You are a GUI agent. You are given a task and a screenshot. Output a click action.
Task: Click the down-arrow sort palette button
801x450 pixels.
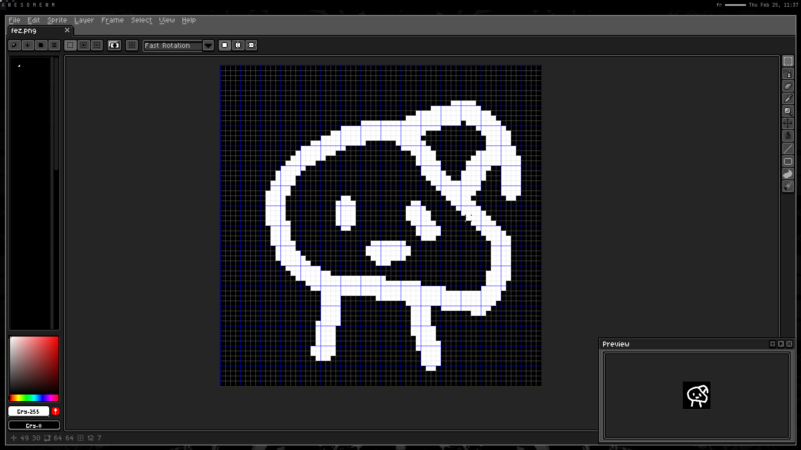(x=28, y=45)
